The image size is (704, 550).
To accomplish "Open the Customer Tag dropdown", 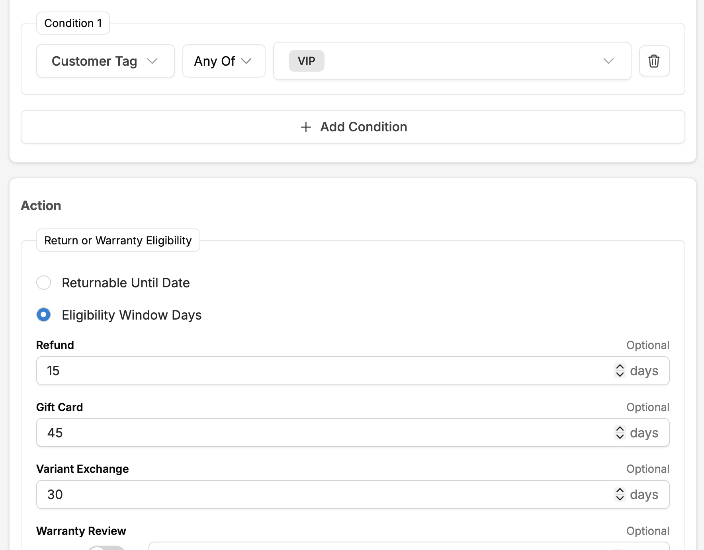I will coord(105,61).
